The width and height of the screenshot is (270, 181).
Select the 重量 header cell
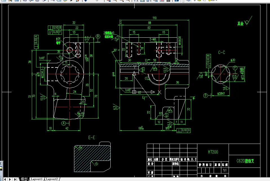[217, 165]
